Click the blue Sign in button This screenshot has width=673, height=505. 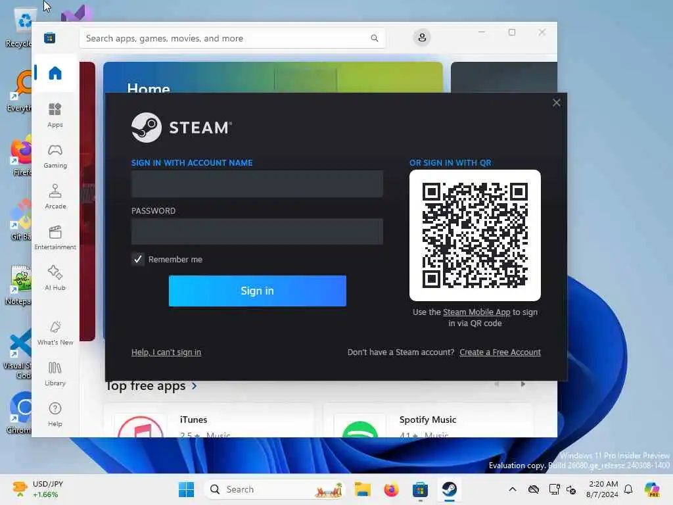pos(257,291)
